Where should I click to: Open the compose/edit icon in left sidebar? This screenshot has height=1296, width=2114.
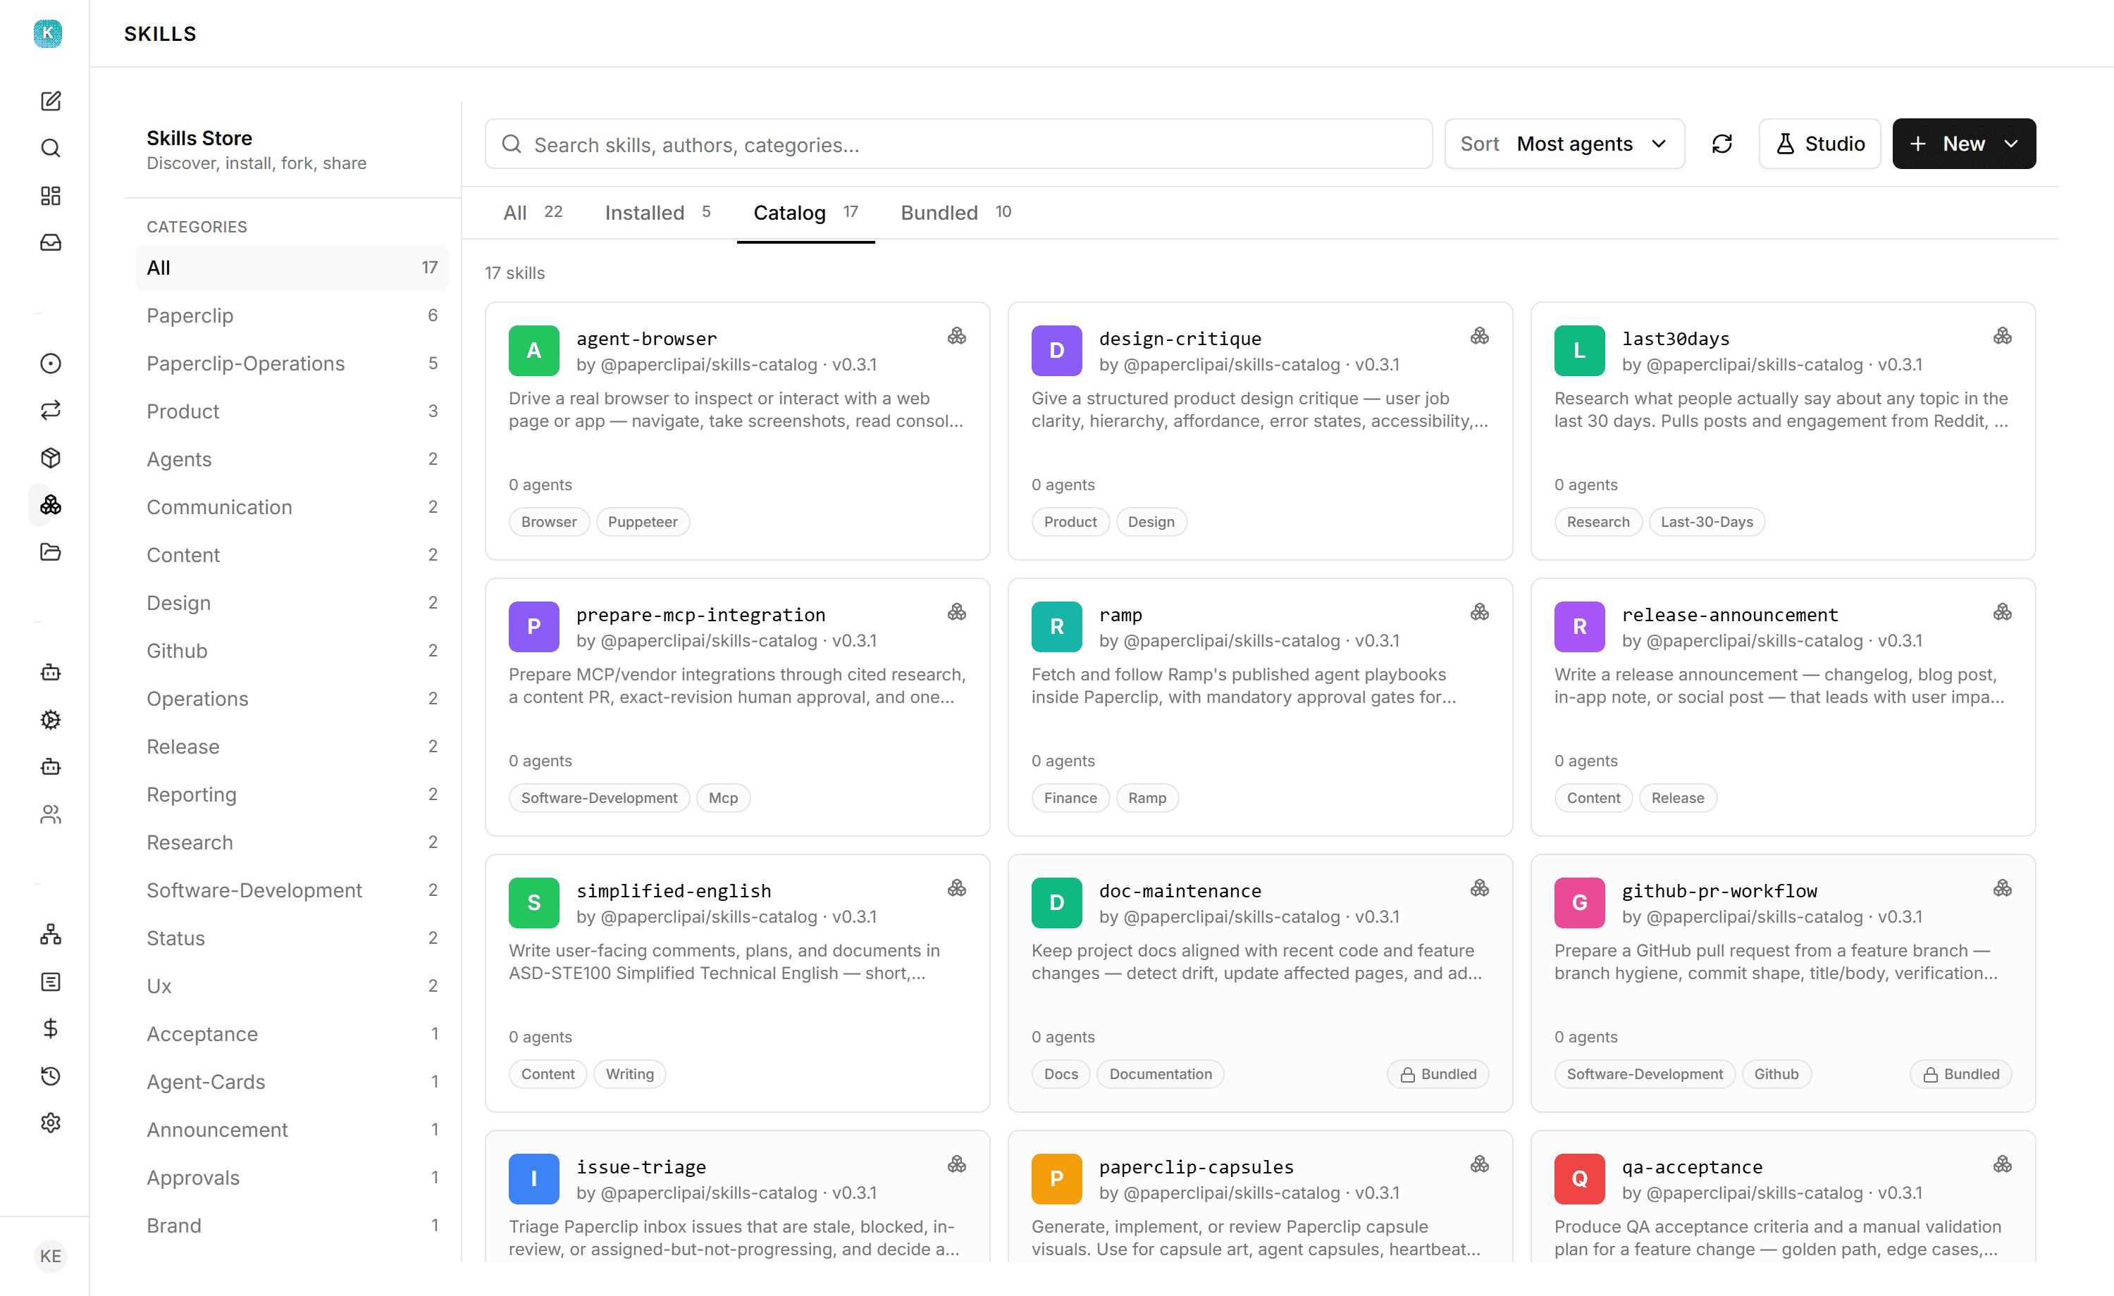click(51, 101)
